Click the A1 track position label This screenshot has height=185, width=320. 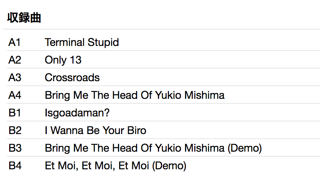click(15, 42)
